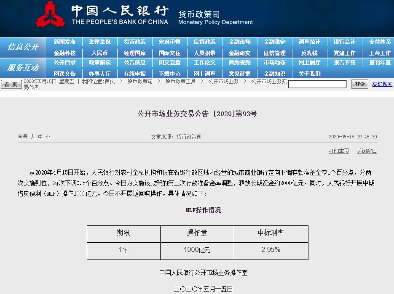Set font size to 中
The height and width of the screenshot is (294, 394).
[40, 137]
